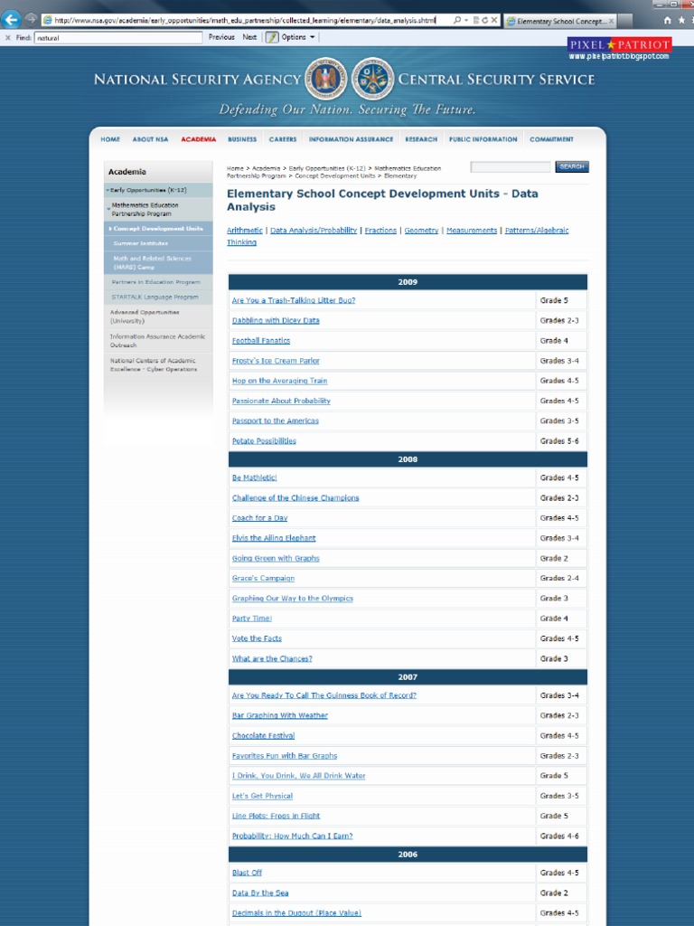This screenshot has width=694, height=926.
Task: Toggle the compatibility view page icon
Action: [x=475, y=20]
